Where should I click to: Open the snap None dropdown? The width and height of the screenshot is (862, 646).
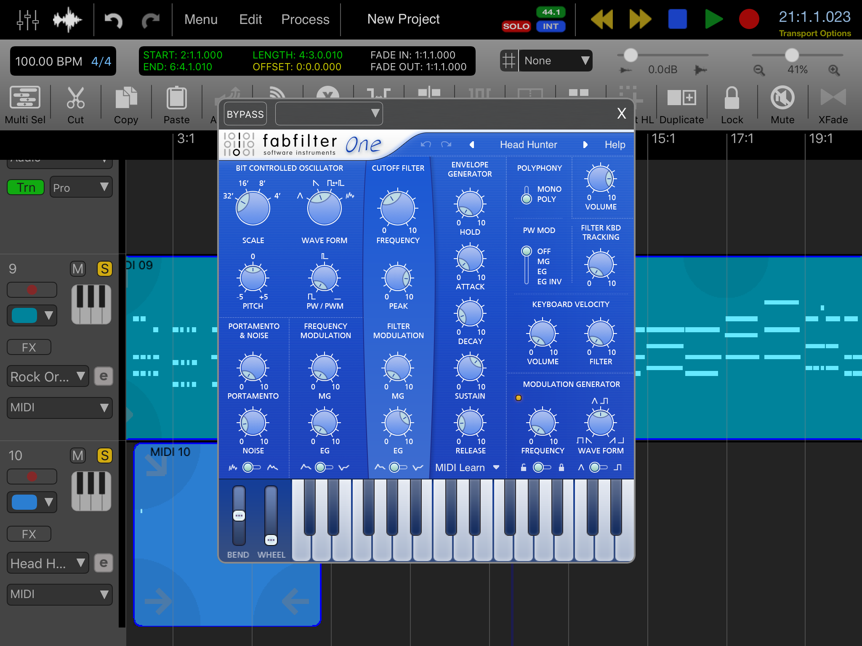click(556, 61)
